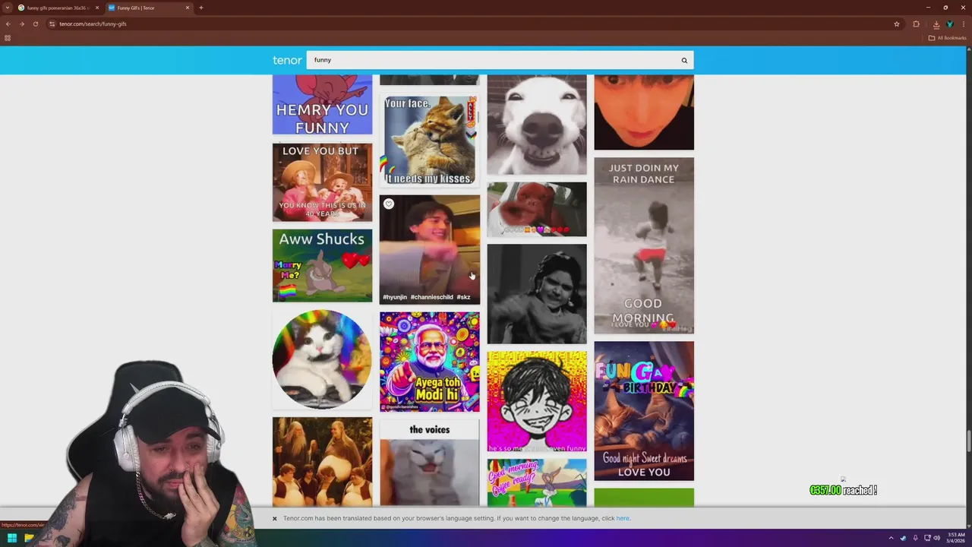
Task: Open the 'LOVE YOU BUT' GIF
Action: pyautogui.click(x=322, y=182)
